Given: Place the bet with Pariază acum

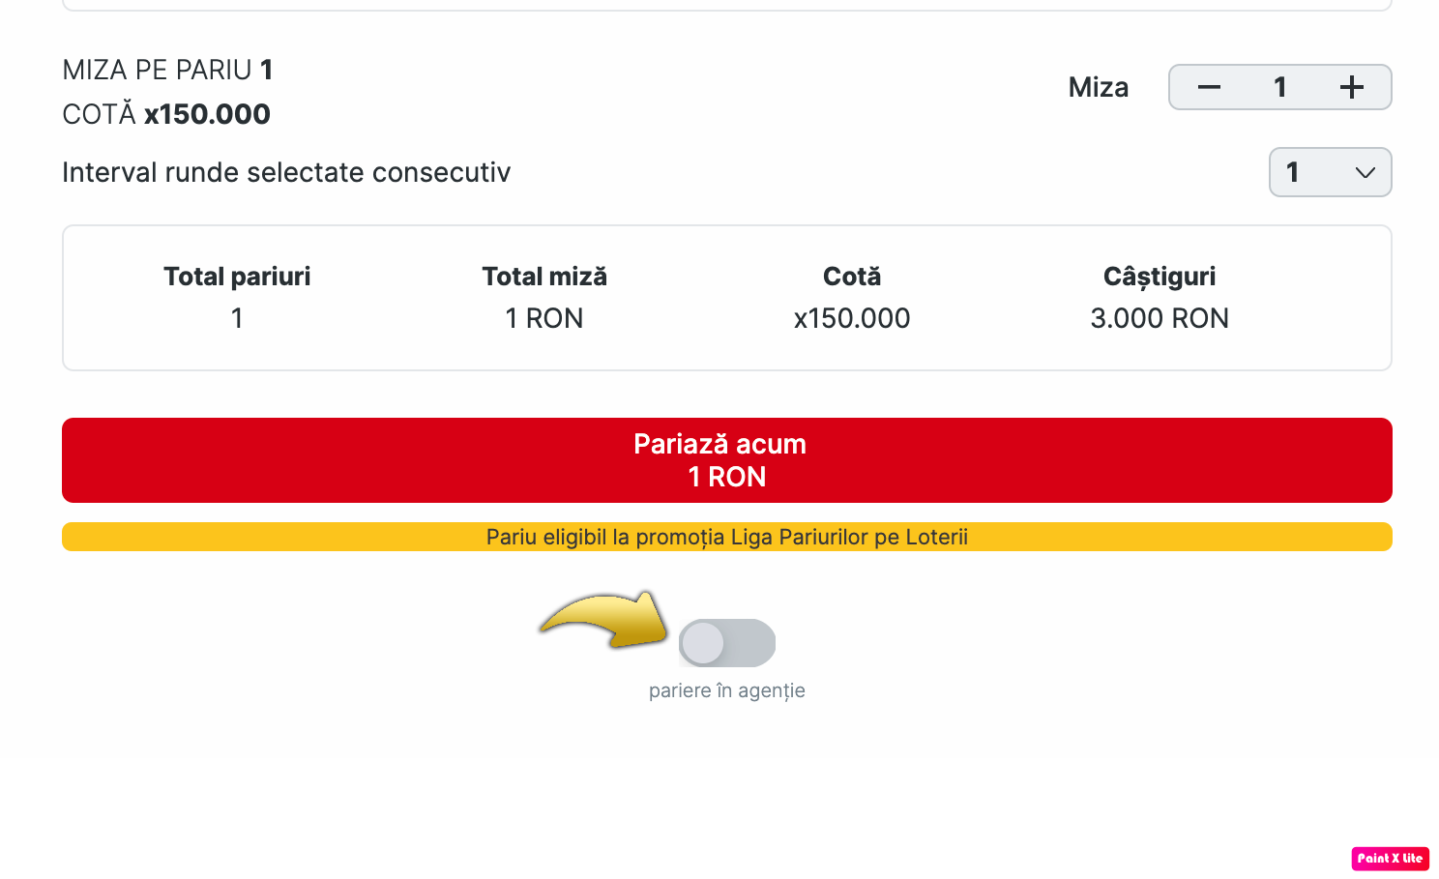Looking at the screenshot, I should click(x=727, y=460).
